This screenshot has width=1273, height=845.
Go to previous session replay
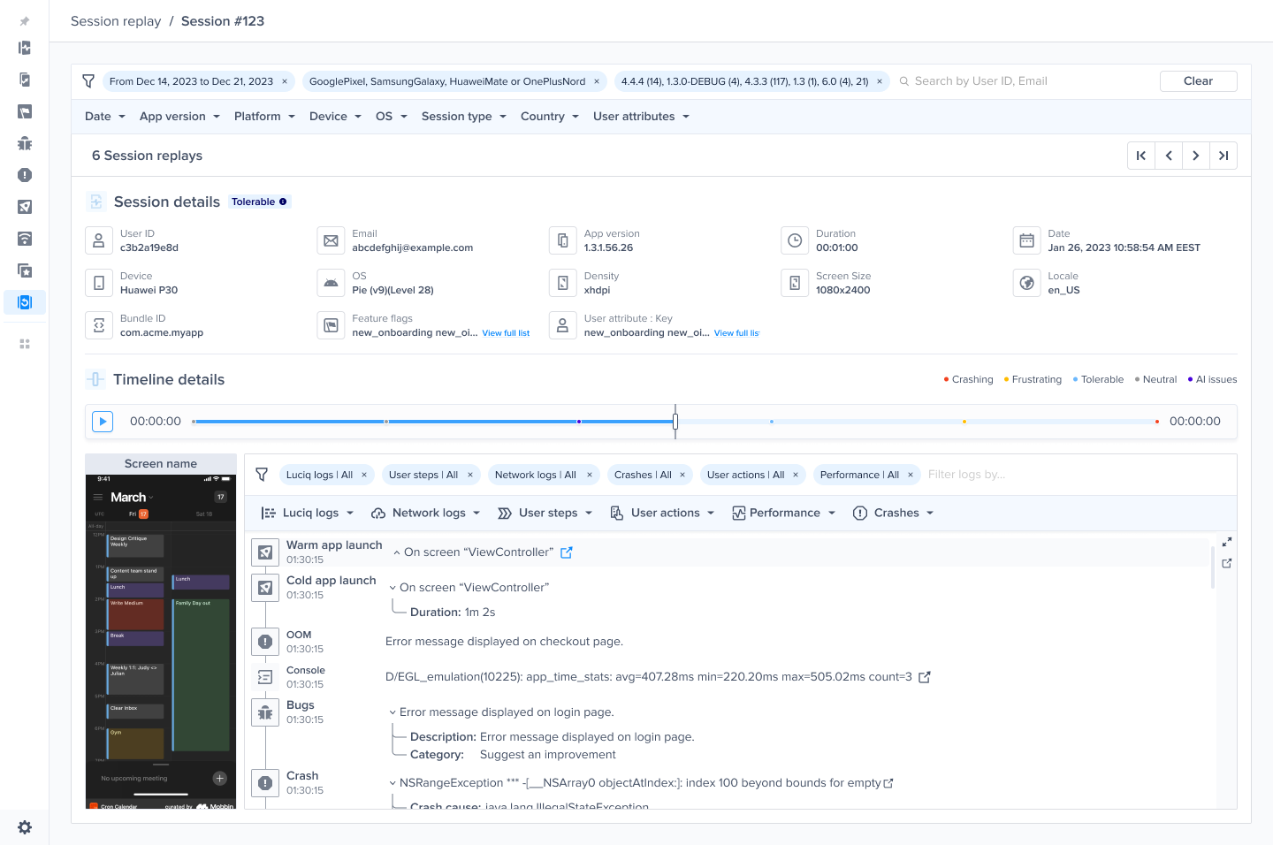click(x=1169, y=156)
